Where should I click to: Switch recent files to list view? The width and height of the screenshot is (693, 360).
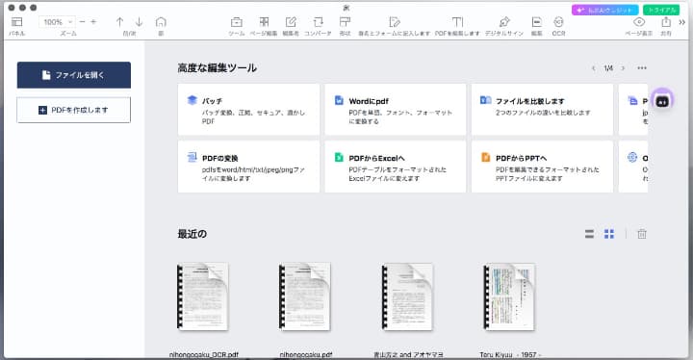pos(589,234)
